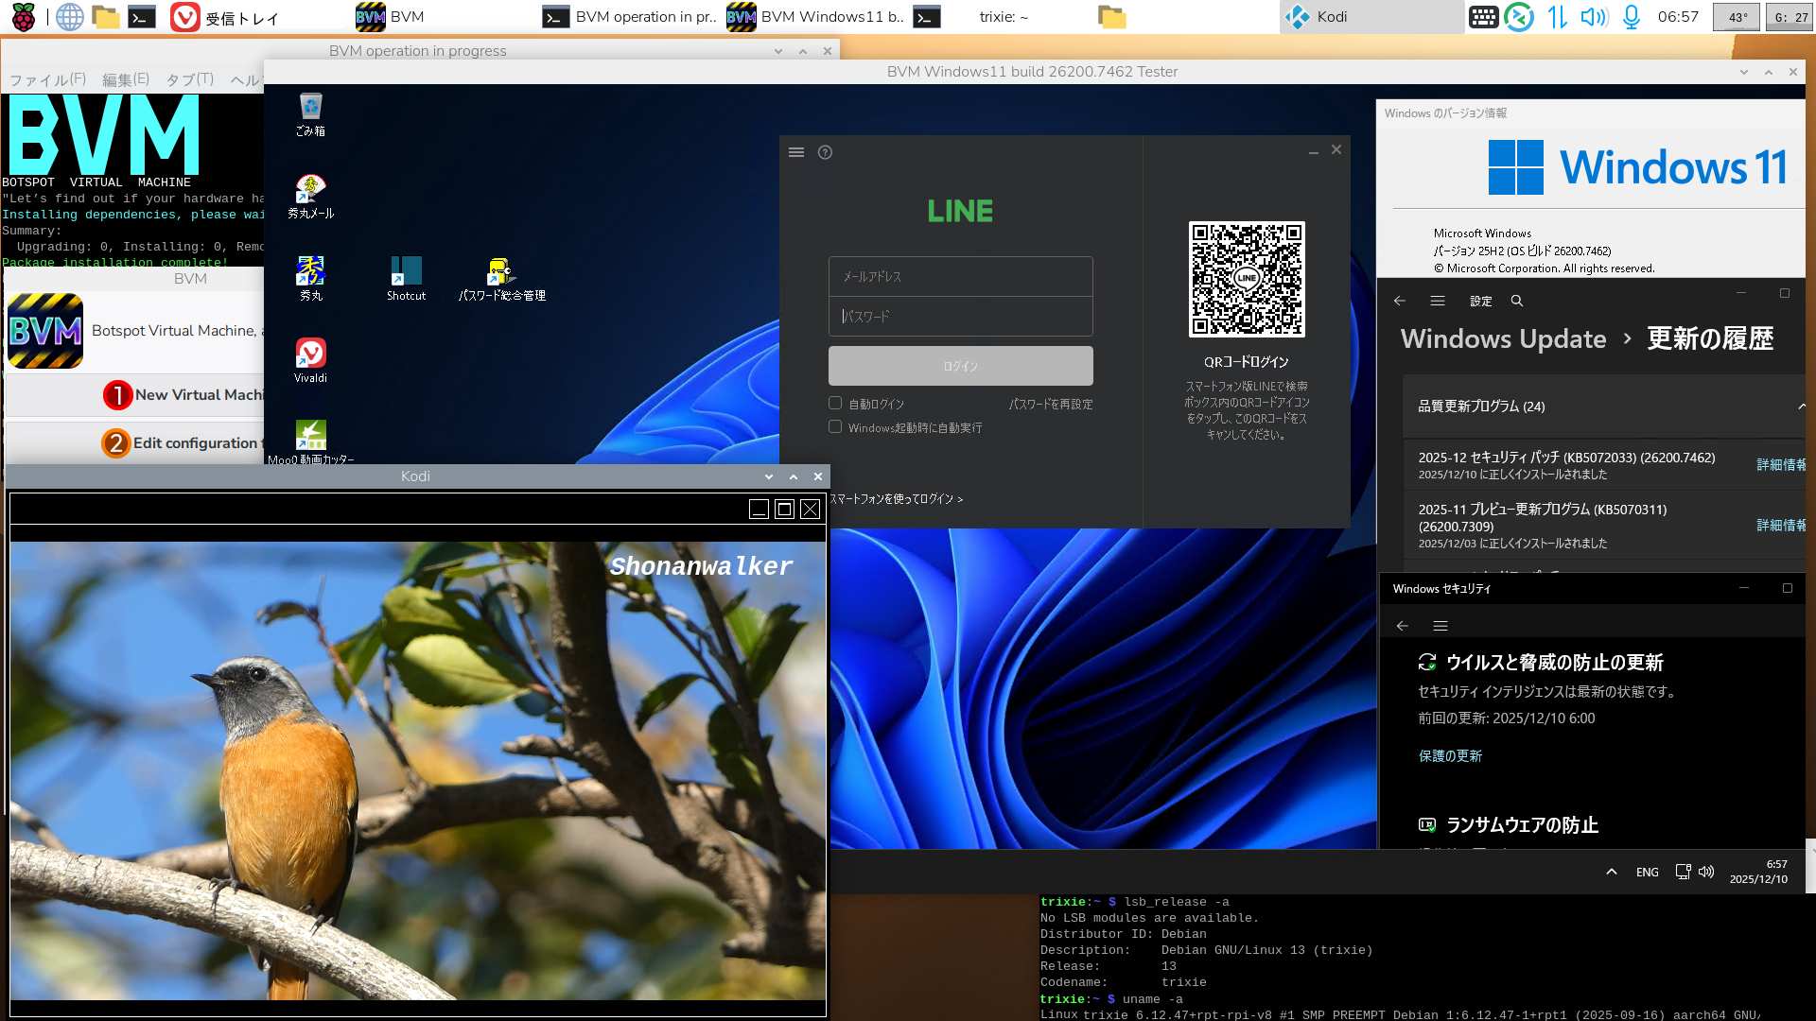
Task: Open the Kodi window title dropdown arrow
Action: click(768, 476)
